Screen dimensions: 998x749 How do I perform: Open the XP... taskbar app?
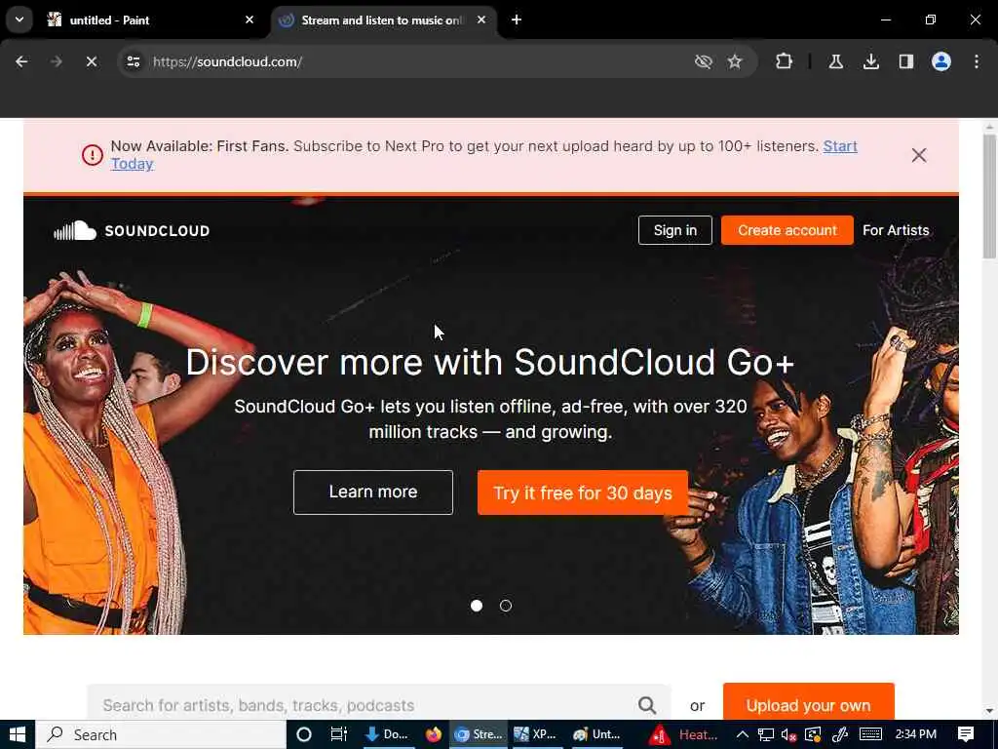(x=535, y=734)
